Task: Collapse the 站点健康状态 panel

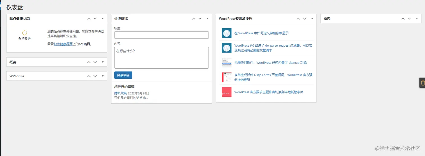Action: tap(103, 19)
